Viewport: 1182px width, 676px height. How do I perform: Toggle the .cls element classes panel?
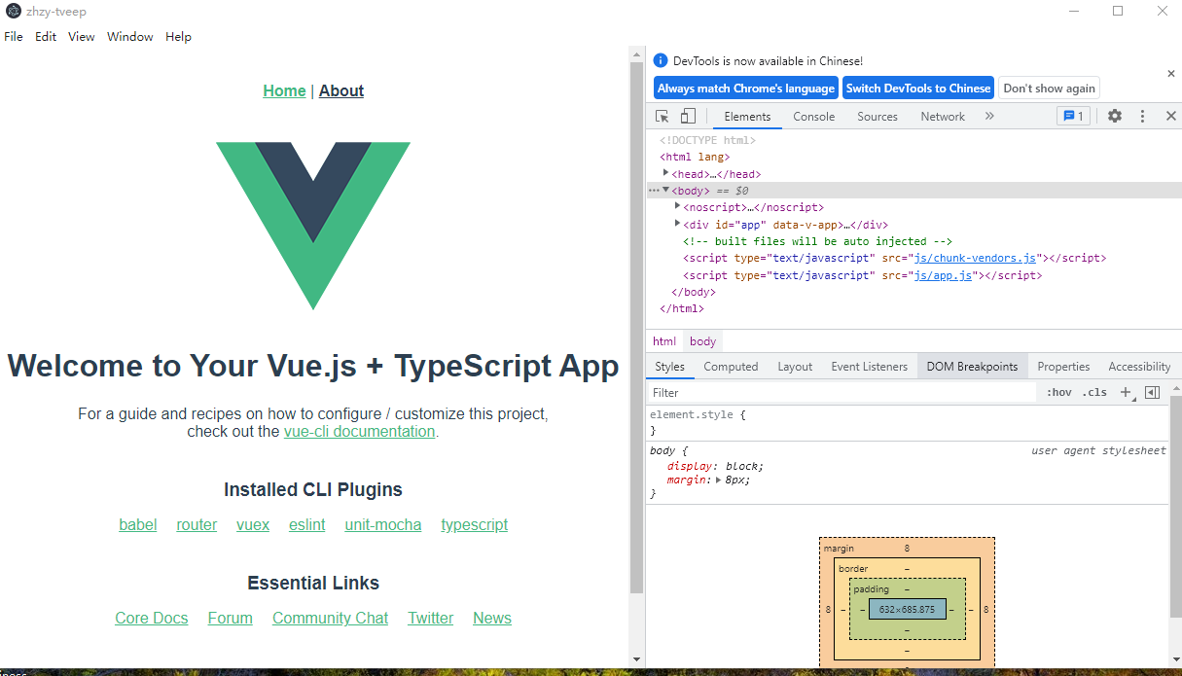(x=1094, y=392)
